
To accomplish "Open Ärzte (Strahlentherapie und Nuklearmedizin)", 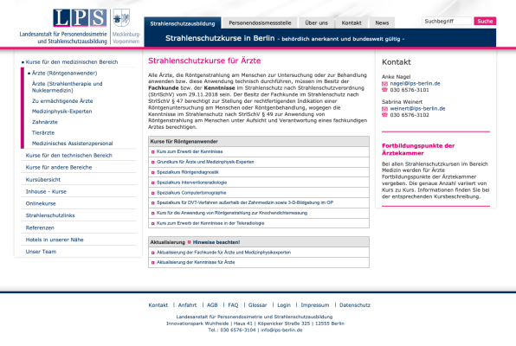I will pos(68,86).
